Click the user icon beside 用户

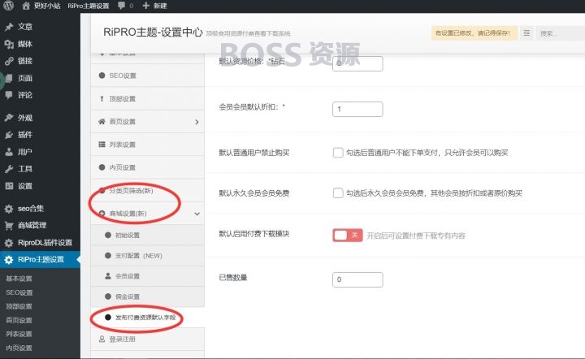9,152
